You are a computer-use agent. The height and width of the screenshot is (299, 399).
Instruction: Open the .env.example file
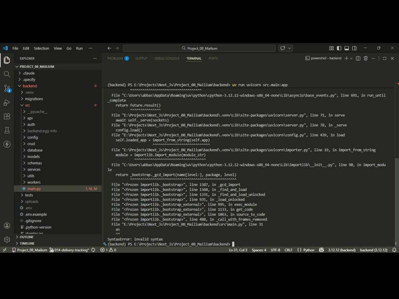click(x=58, y=214)
